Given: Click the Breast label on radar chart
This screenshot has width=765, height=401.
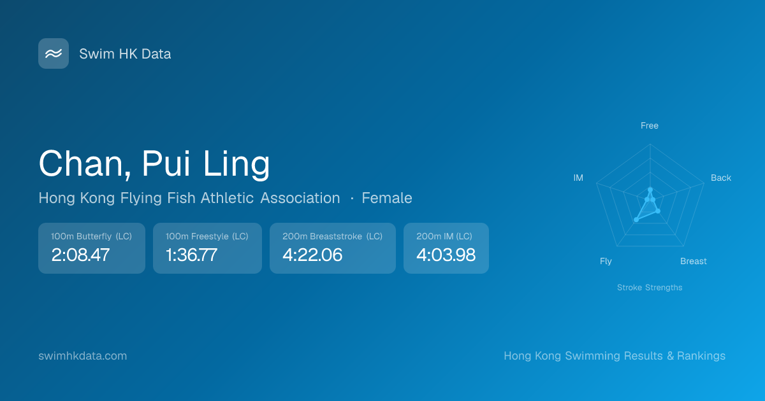Looking at the screenshot, I should tap(694, 261).
